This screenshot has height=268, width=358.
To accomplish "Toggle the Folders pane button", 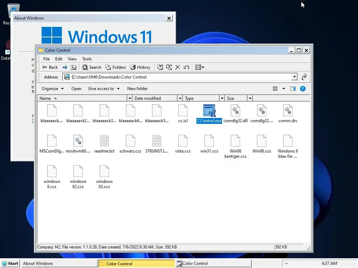I will (x=115, y=67).
